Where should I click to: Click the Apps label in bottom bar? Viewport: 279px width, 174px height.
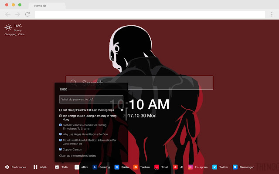43,167
